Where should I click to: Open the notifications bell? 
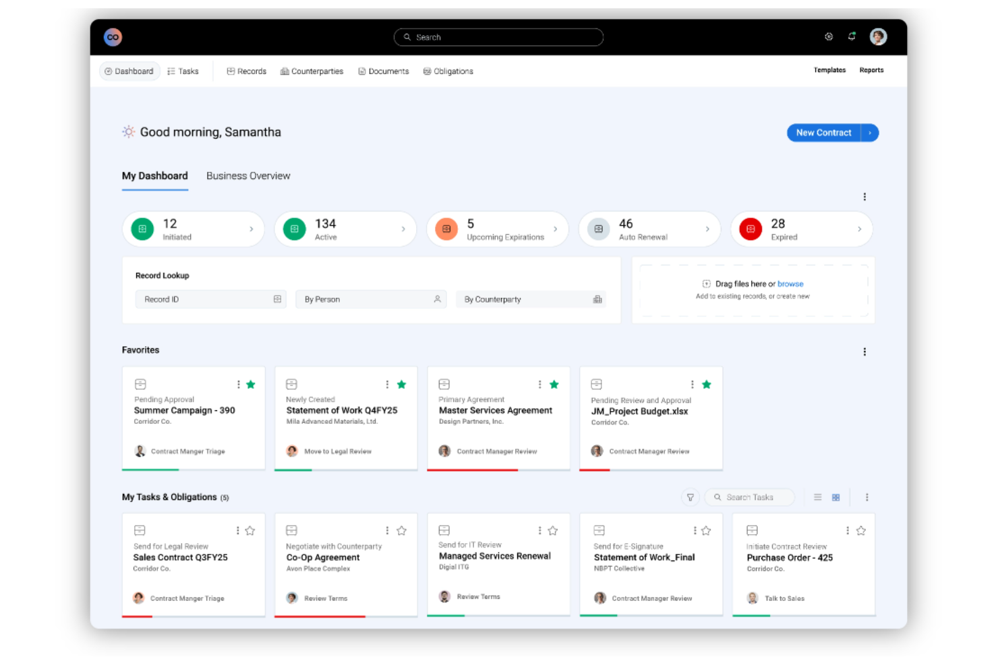coord(852,37)
